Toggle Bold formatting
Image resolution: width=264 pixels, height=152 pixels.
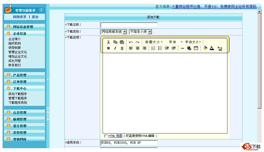click(x=109, y=48)
